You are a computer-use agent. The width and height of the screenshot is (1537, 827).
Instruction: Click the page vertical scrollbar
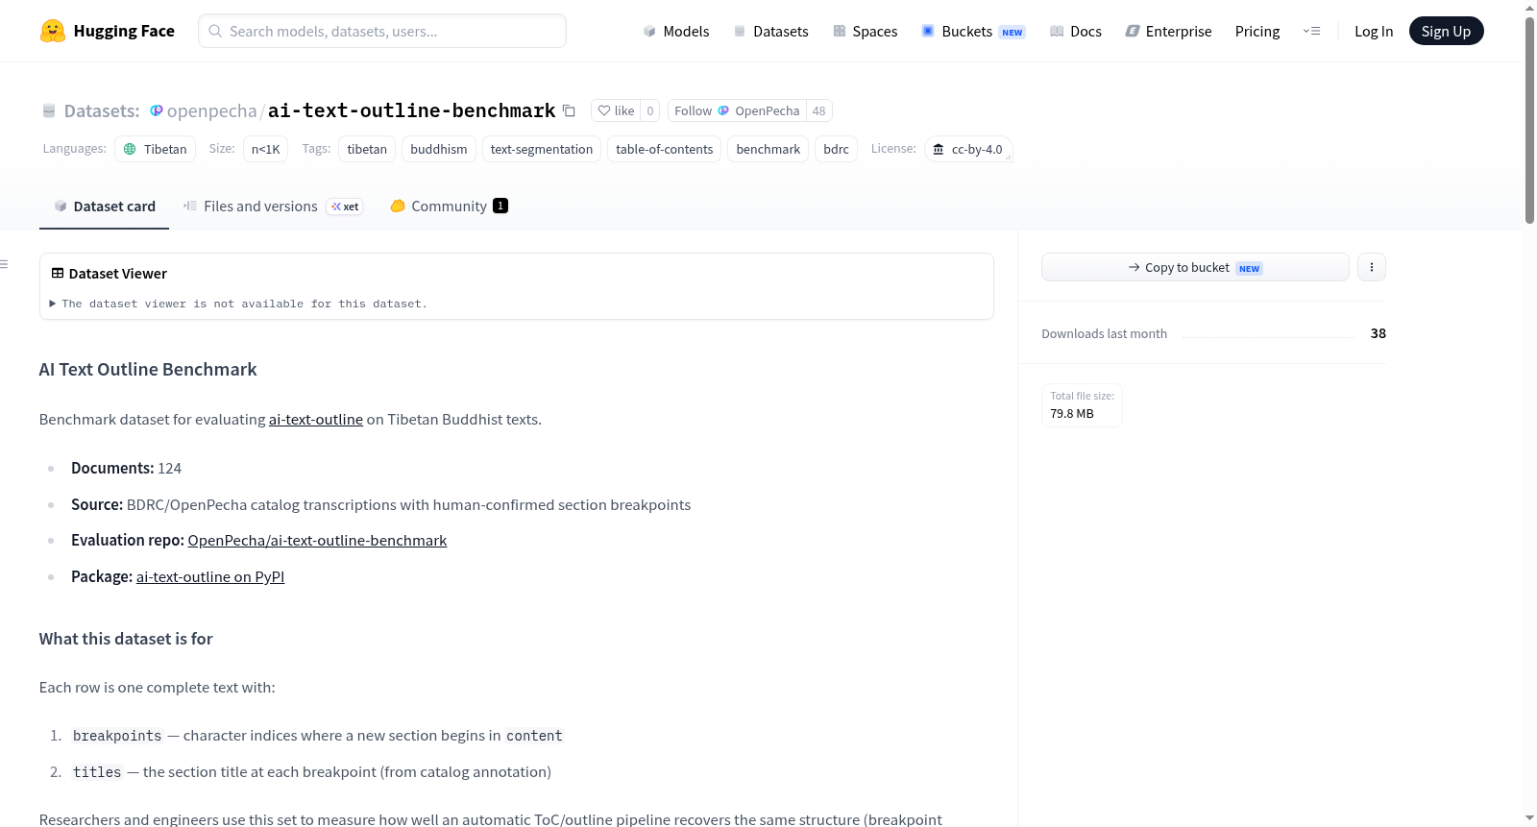pyautogui.click(x=1529, y=120)
